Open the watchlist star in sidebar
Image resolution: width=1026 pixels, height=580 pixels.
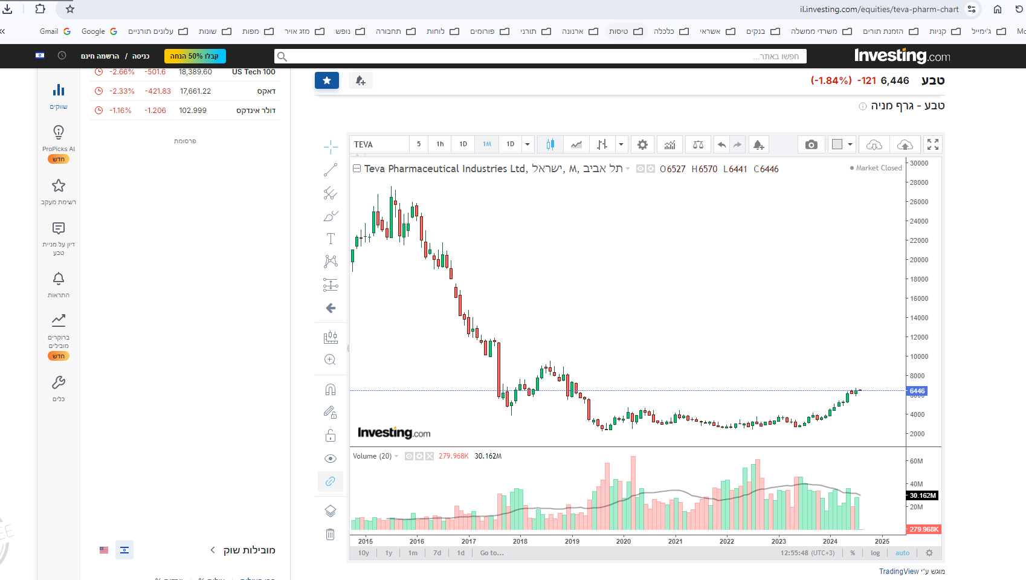(x=59, y=192)
